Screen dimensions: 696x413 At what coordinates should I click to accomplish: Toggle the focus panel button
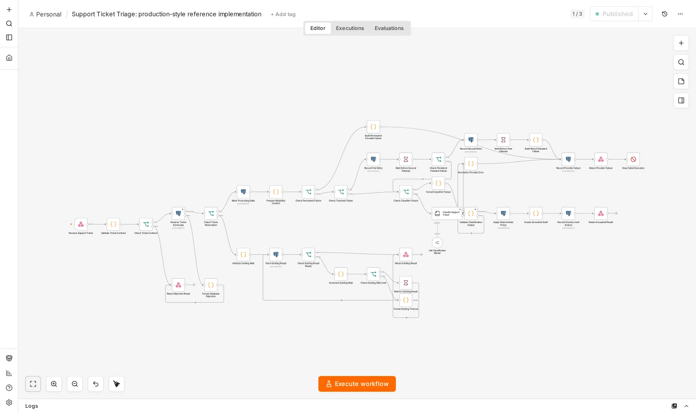[681, 100]
